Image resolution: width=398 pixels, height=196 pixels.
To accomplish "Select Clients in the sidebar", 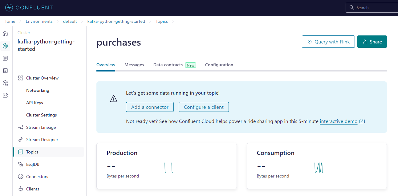I will 33,189.
